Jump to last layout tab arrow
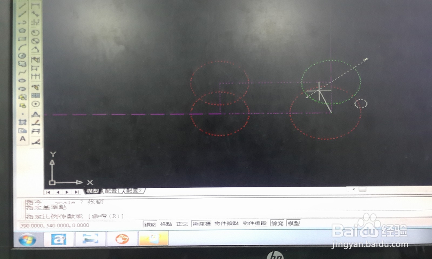 pos(76,192)
